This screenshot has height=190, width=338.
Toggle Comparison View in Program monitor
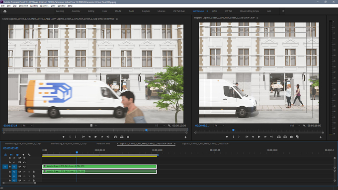[x=297, y=137]
